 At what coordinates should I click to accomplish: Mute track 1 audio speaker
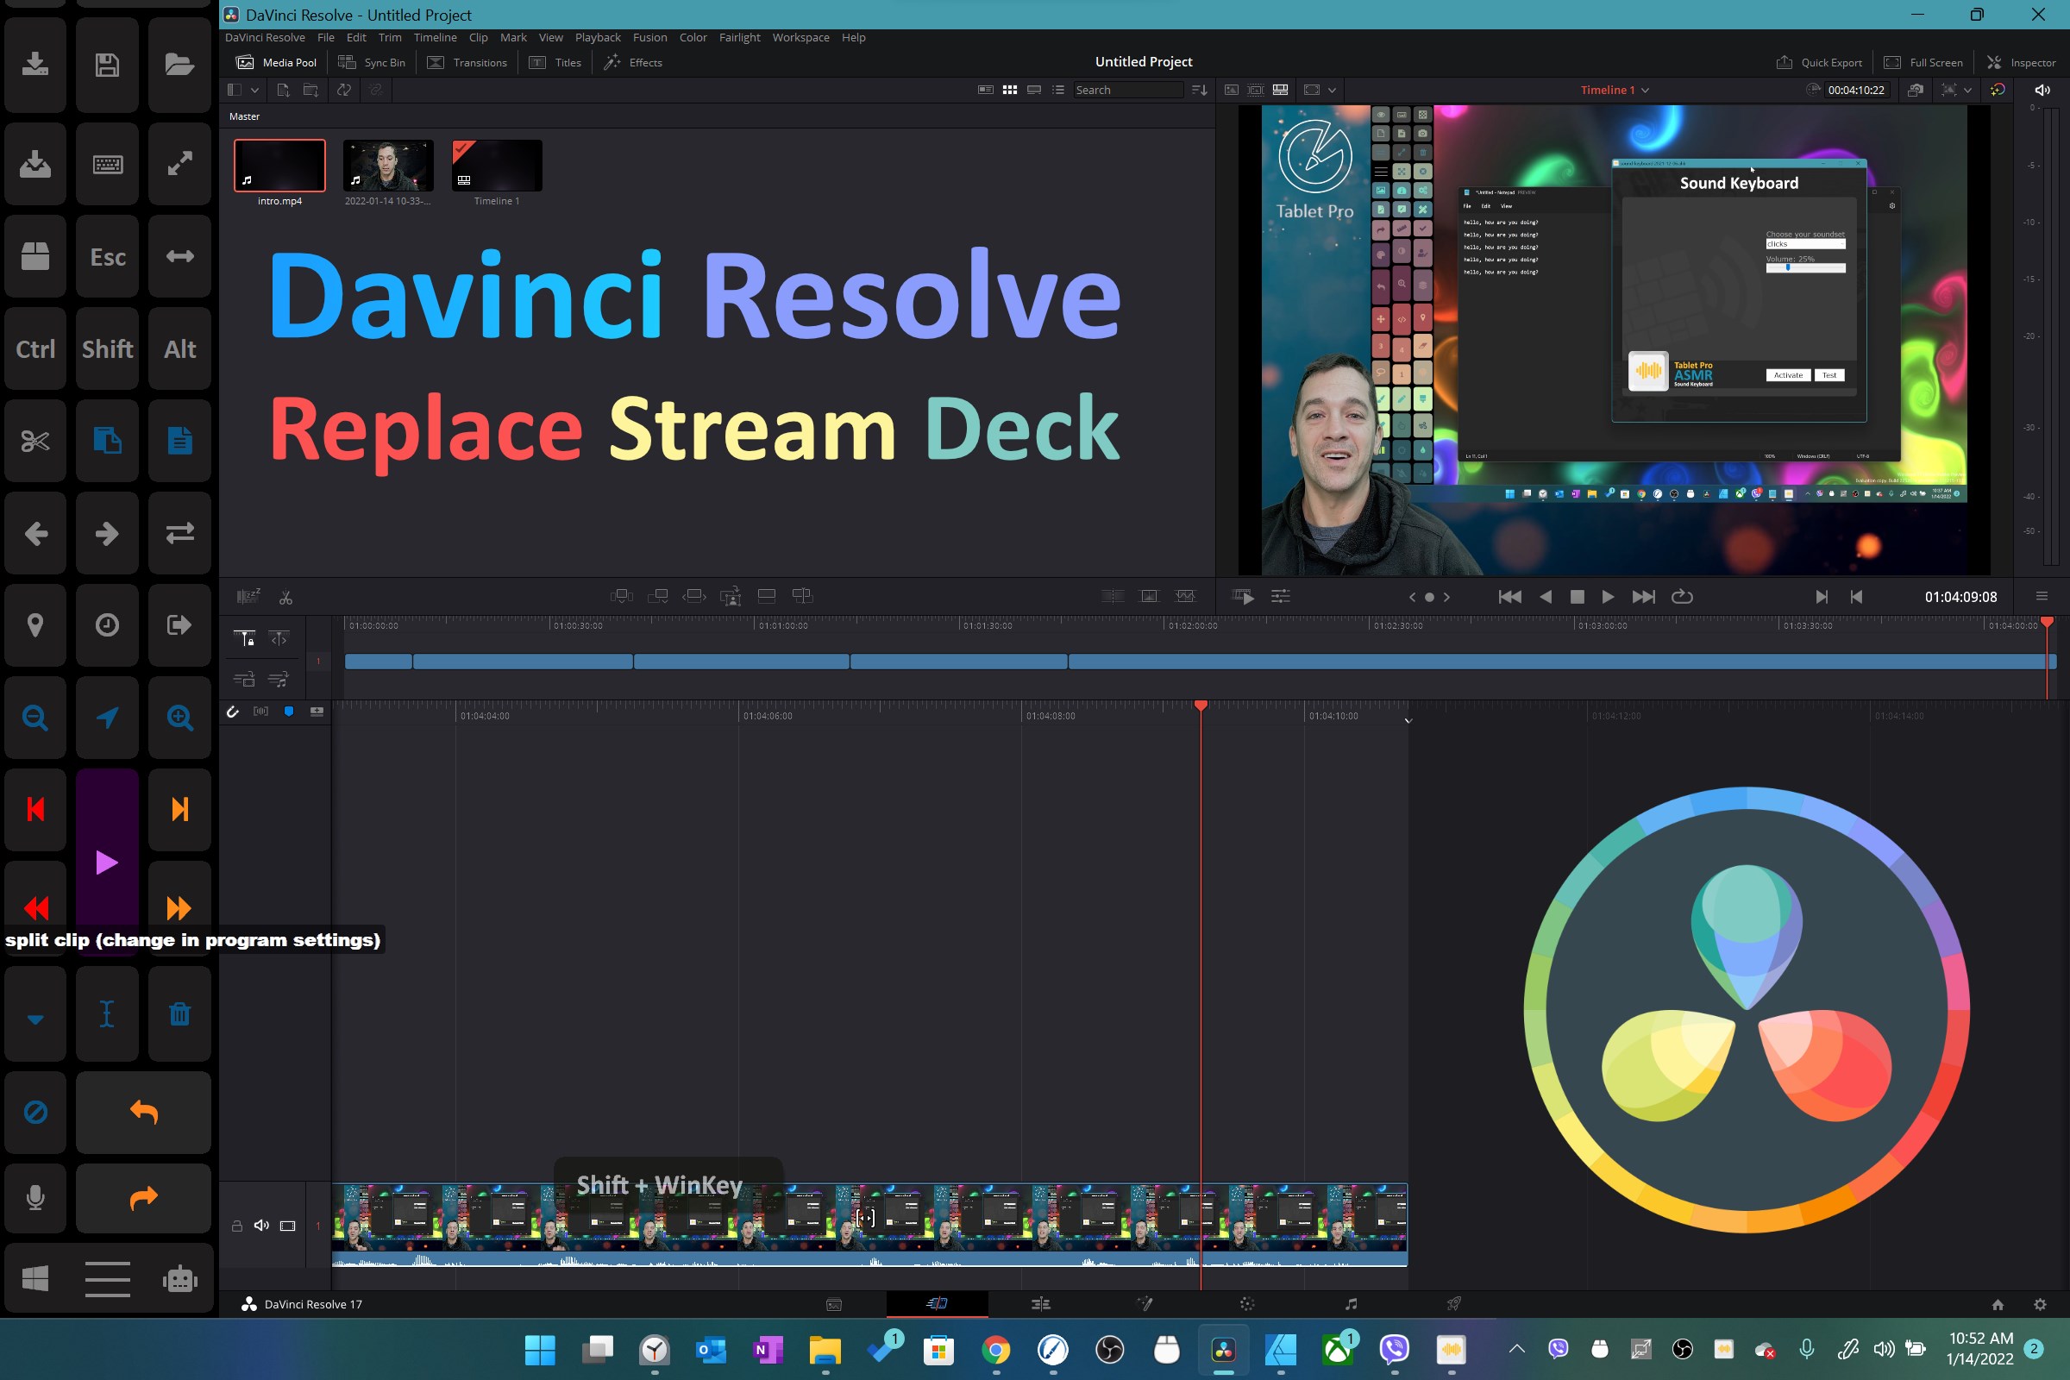pos(261,1226)
